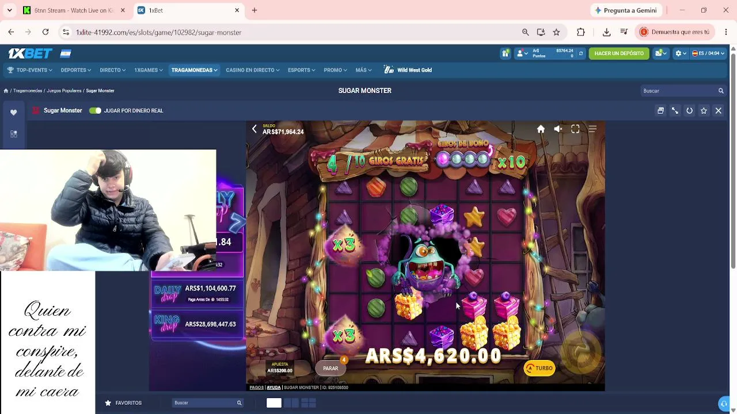
Task: Open language and time ES dropdown
Action: (708, 53)
